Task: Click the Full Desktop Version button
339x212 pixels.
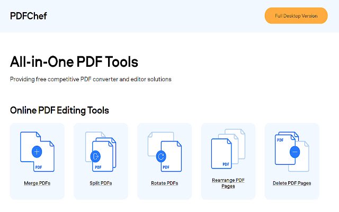Action: (296, 15)
